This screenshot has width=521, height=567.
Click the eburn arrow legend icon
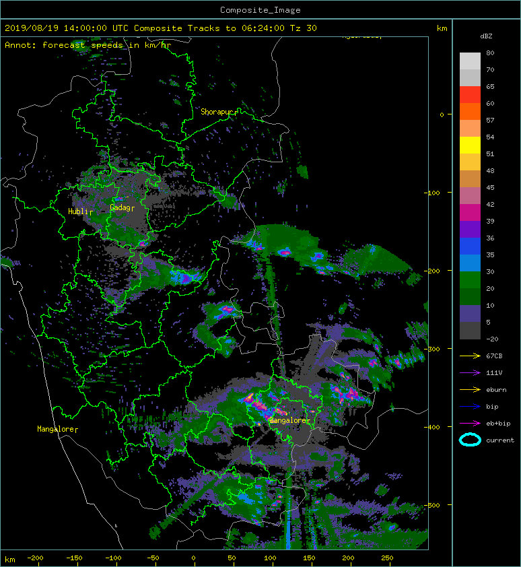pyautogui.click(x=470, y=390)
